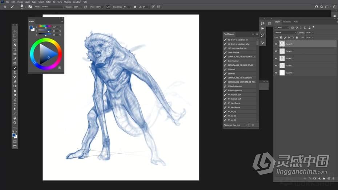Create new tool preset plus button
This screenshot has width=338, height=190.
pyautogui.click(x=248, y=125)
